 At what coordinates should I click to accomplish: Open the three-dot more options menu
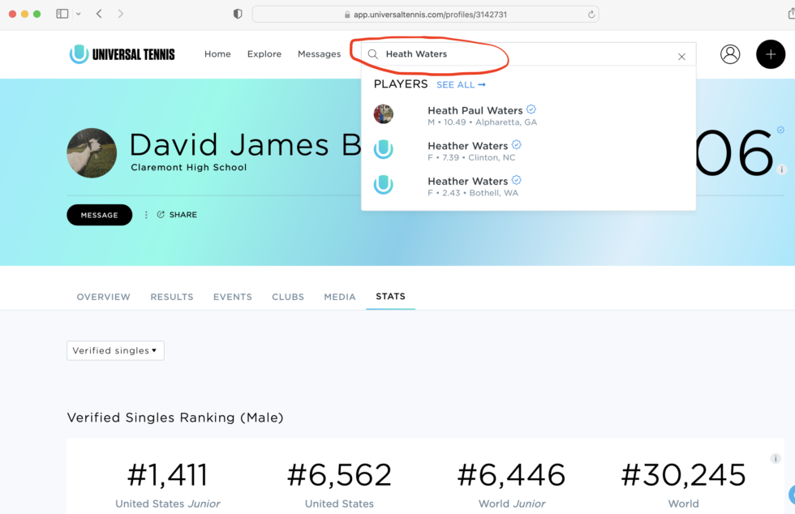pos(146,215)
